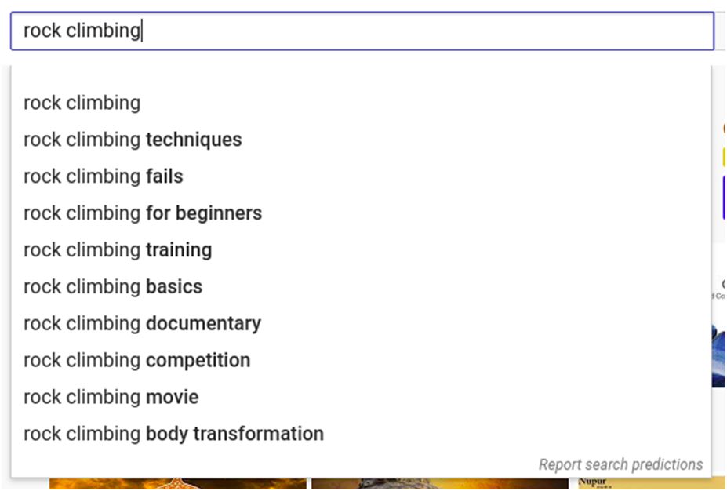Select 'rock climbing for beginners' suggestion
Screen dimensions: 727x491
point(143,213)
